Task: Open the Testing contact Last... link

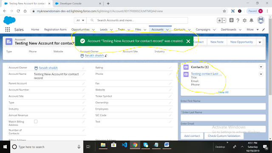Action: point(206,74)
